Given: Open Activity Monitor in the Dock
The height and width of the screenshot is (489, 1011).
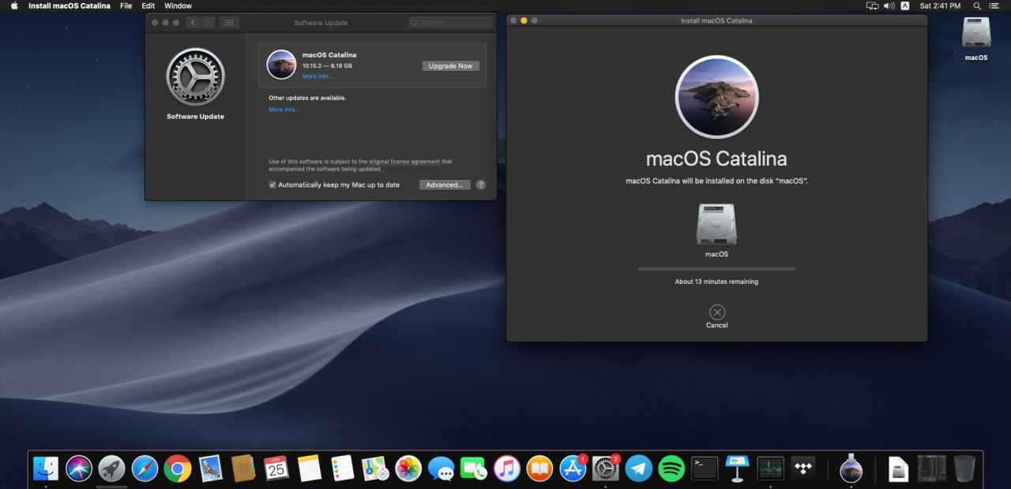Looking at the screenshot, I should pos(770,468).
